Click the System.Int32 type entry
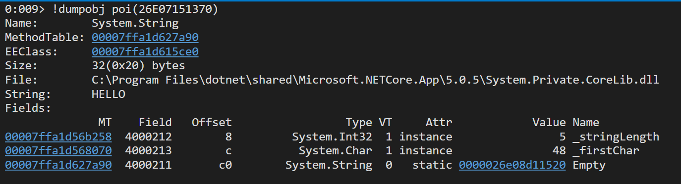 coord(332,137)
